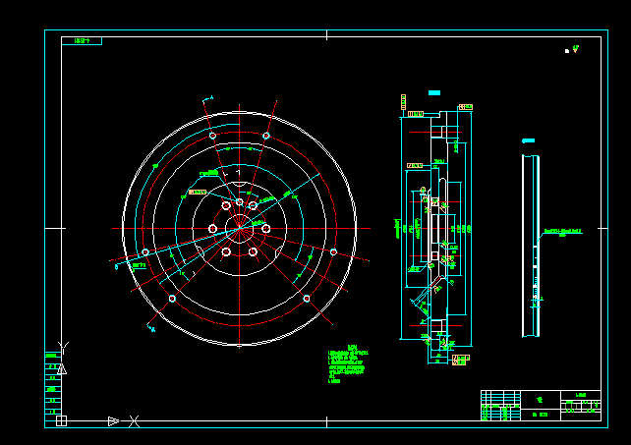The width and height of the screenshot is (631, 445).
Task: Select the triangle arrow marker on bottom border
Action: (113, 420)
